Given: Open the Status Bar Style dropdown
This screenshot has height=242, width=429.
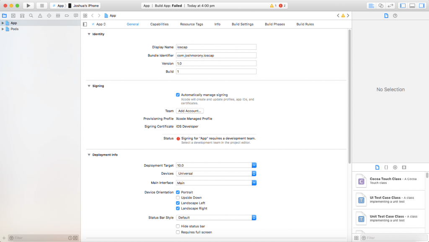Looking at the screenshot, I should [x=216, y=218].
